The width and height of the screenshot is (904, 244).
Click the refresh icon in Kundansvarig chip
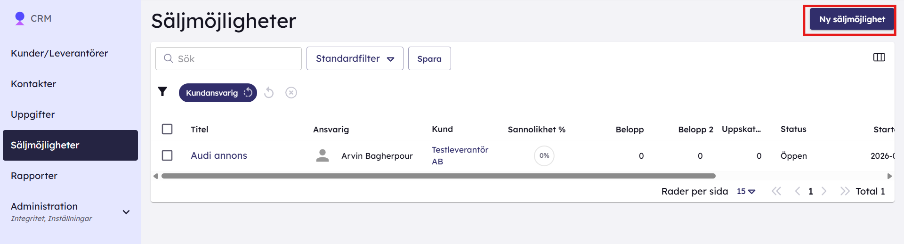[x=248, y=93]
